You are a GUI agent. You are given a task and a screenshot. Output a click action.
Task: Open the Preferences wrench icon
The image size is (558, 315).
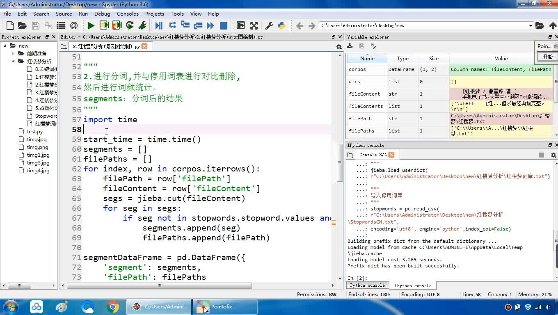click(269, 26)
